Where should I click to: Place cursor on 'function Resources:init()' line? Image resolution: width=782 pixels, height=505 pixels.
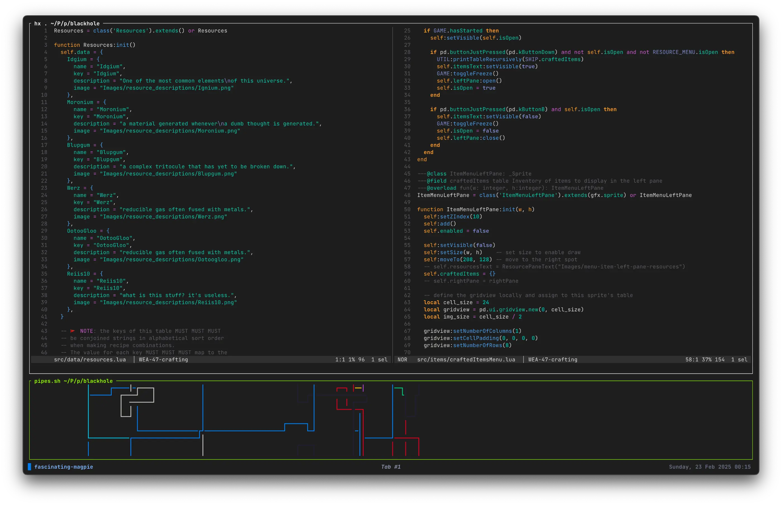coord(94,45)
